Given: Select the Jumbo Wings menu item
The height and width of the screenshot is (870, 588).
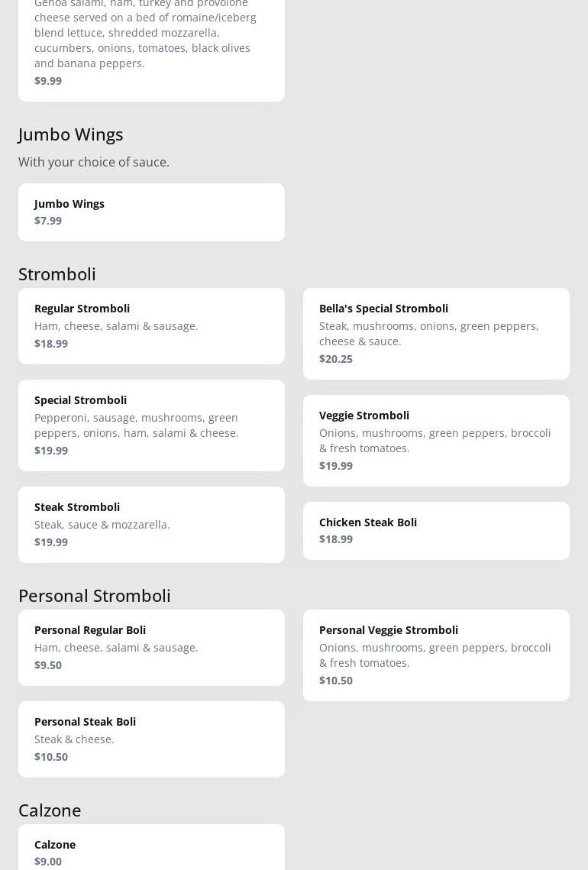Looking at the screenshot, I should click(x=151, y=212).
